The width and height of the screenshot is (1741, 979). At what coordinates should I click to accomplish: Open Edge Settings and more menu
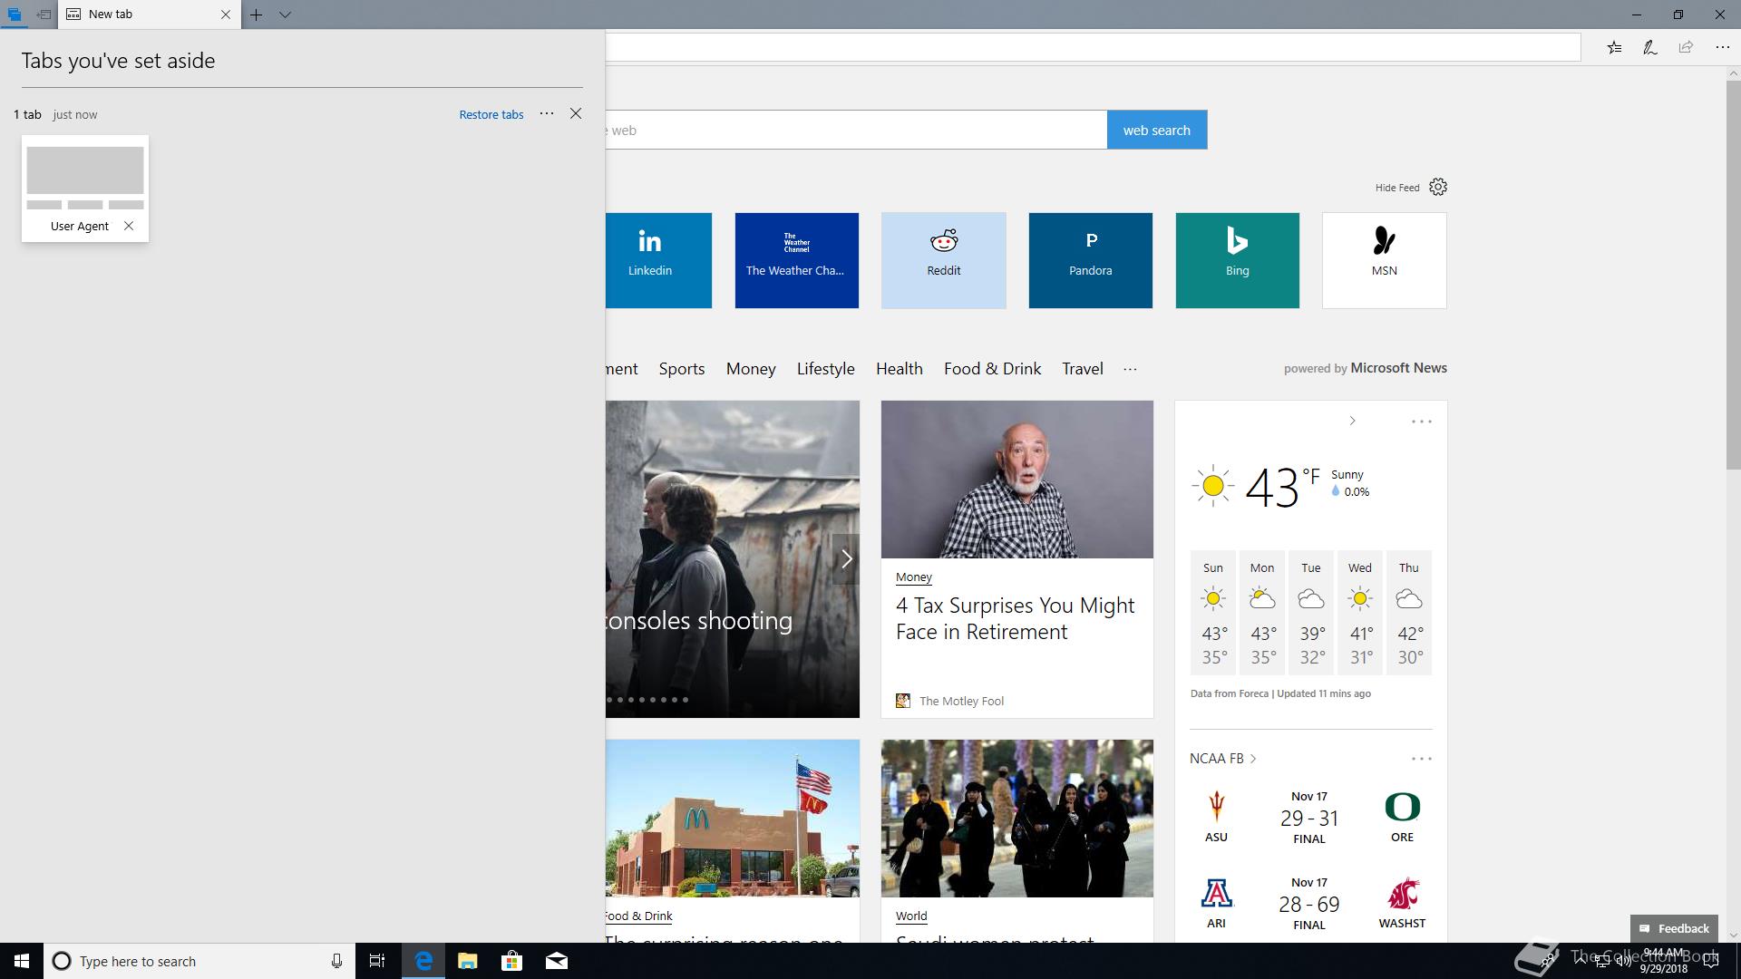(1722, 48)
